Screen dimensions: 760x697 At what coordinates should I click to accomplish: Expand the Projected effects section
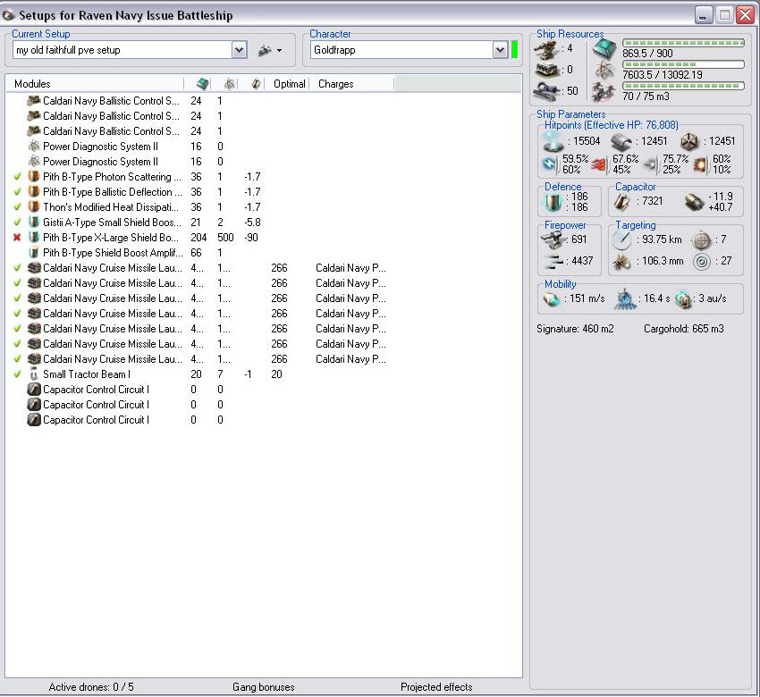tap(436, 687)
